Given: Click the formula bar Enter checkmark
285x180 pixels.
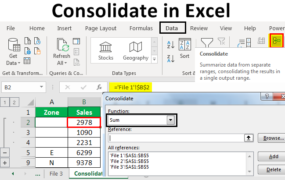Looking at the screenshot, I should (83, 87).
